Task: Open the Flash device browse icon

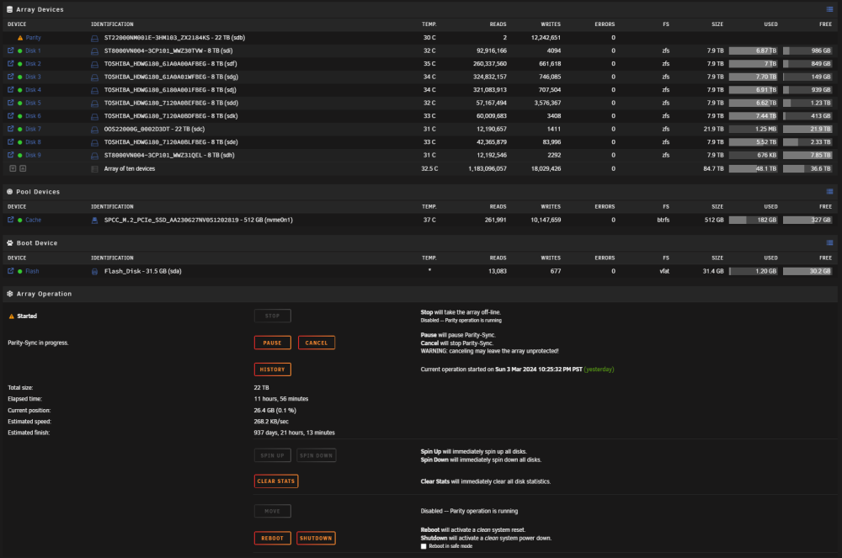Action: (10, 271)
